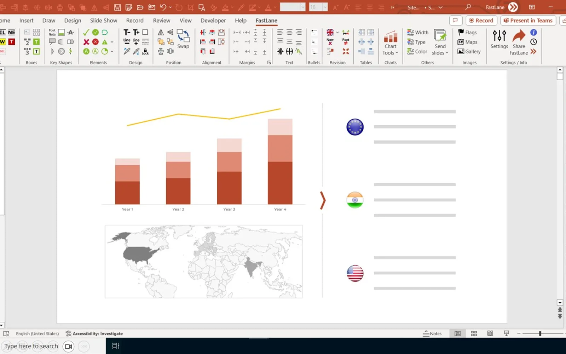566x354 pixels.
Task: Open FastLane Settings
Action: pos(499,39)
